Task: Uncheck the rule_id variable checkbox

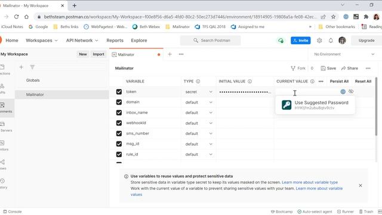Action: coord(119,154)
